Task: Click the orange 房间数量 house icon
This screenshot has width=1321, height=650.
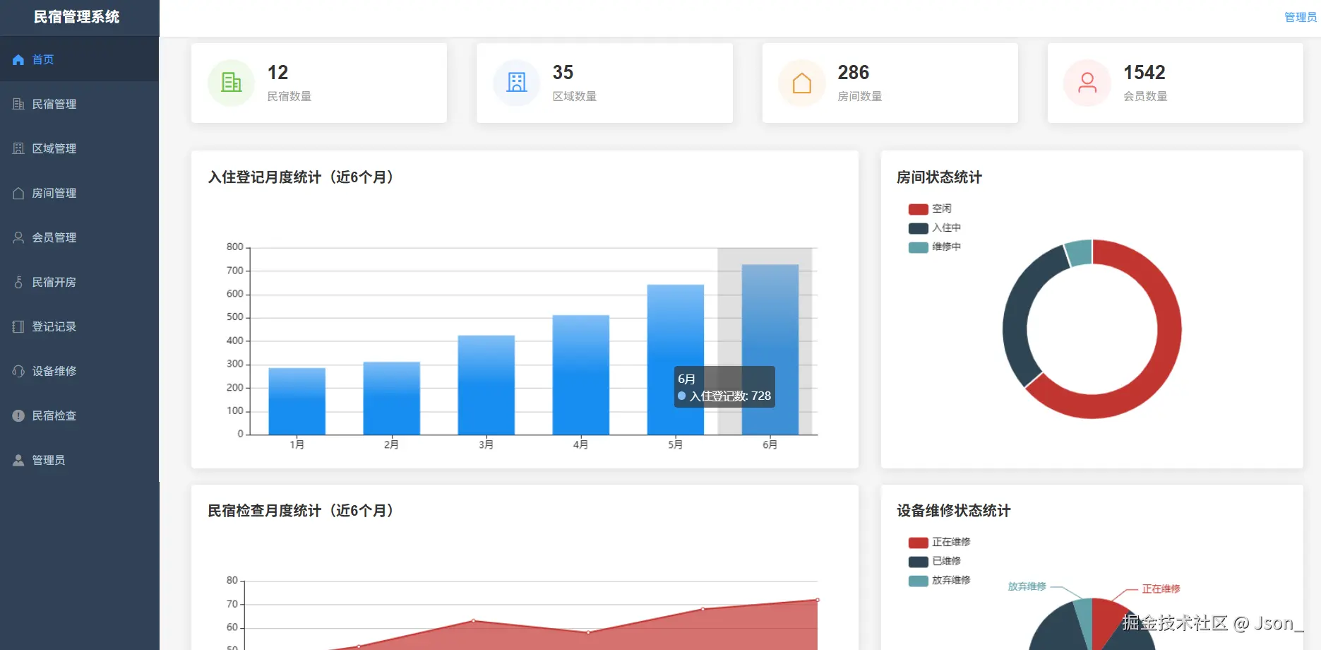Action: (x=802, y=83)
